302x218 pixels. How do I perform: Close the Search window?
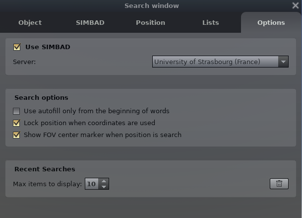click(296, 6)
